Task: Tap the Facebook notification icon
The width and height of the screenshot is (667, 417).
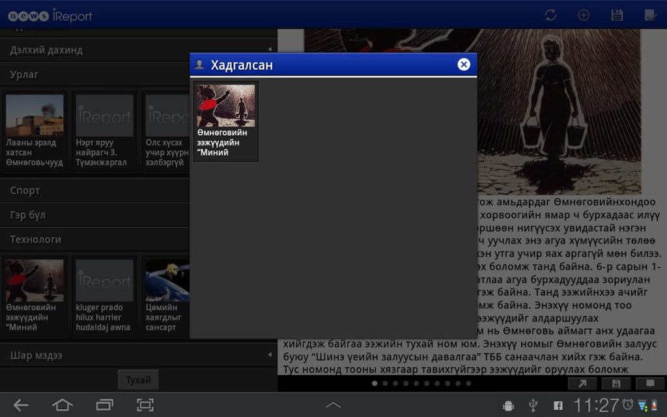Action: pos(558,406)
